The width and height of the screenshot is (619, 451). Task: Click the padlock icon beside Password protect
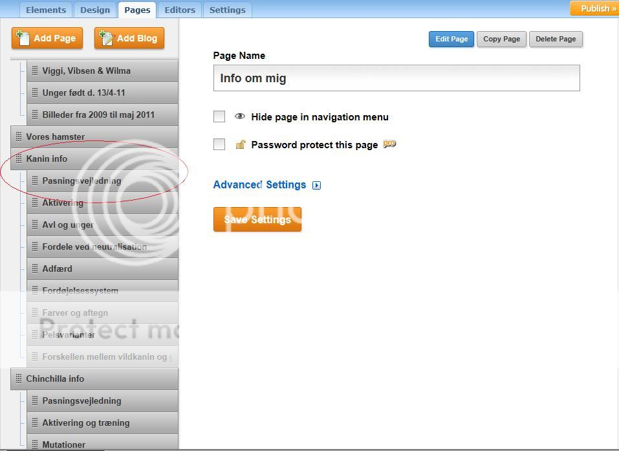point(240,145)
